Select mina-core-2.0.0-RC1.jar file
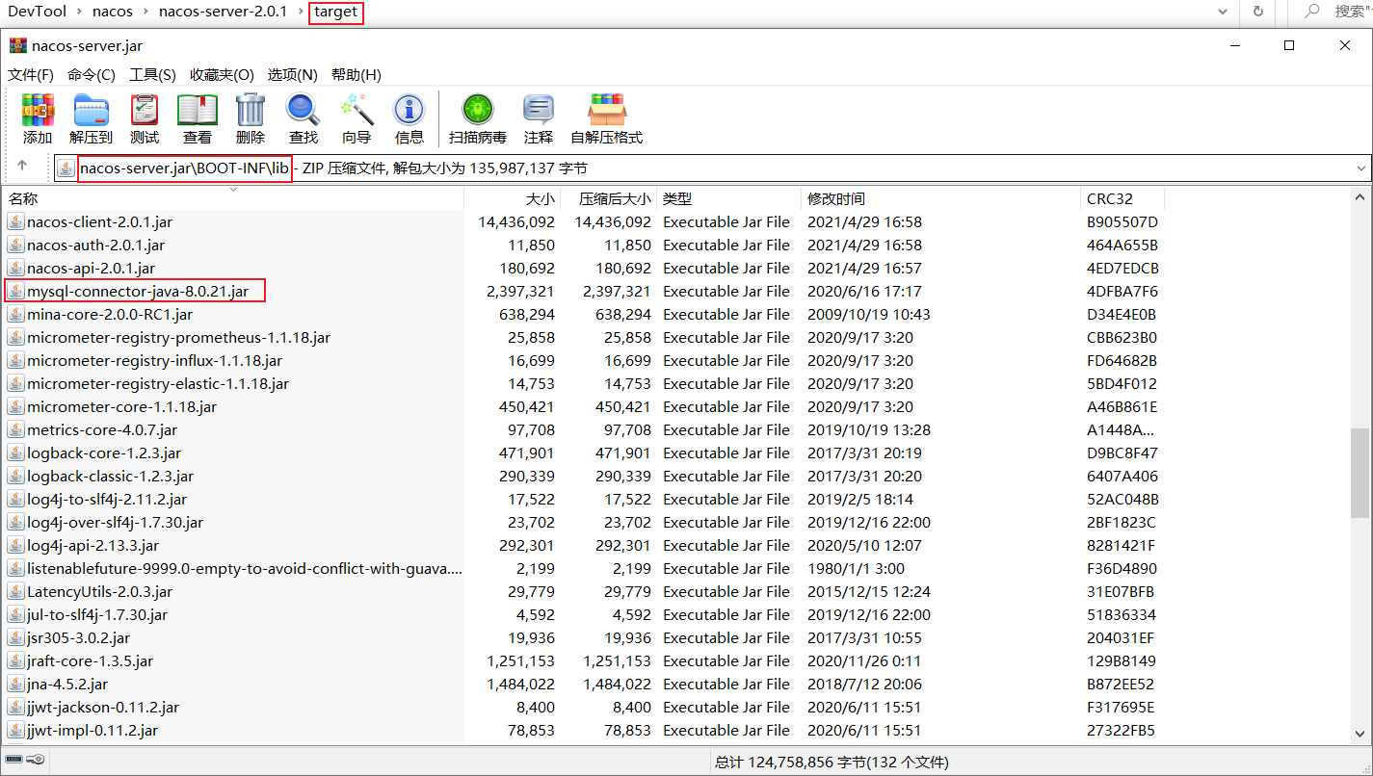Image resolution: width=1373 pixels, height=776 pixels. coord(110,314)
